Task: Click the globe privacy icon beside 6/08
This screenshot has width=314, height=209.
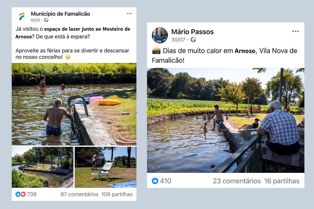Action: click(46, 20)
